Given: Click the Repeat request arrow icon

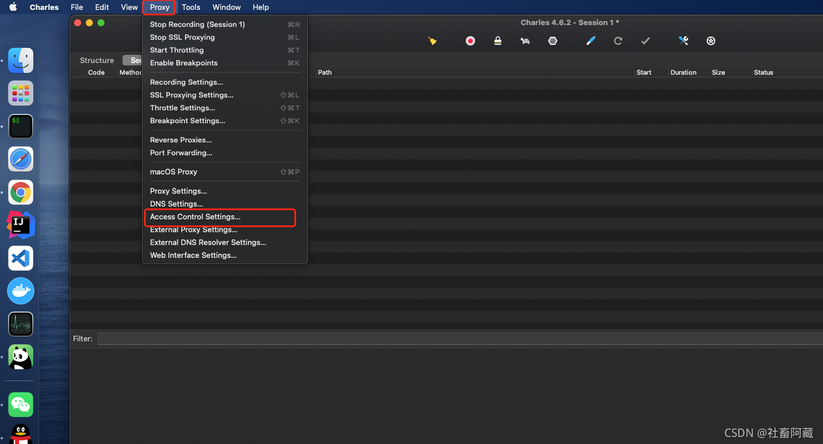Looking at the screenshot, I should click(618, 41).
